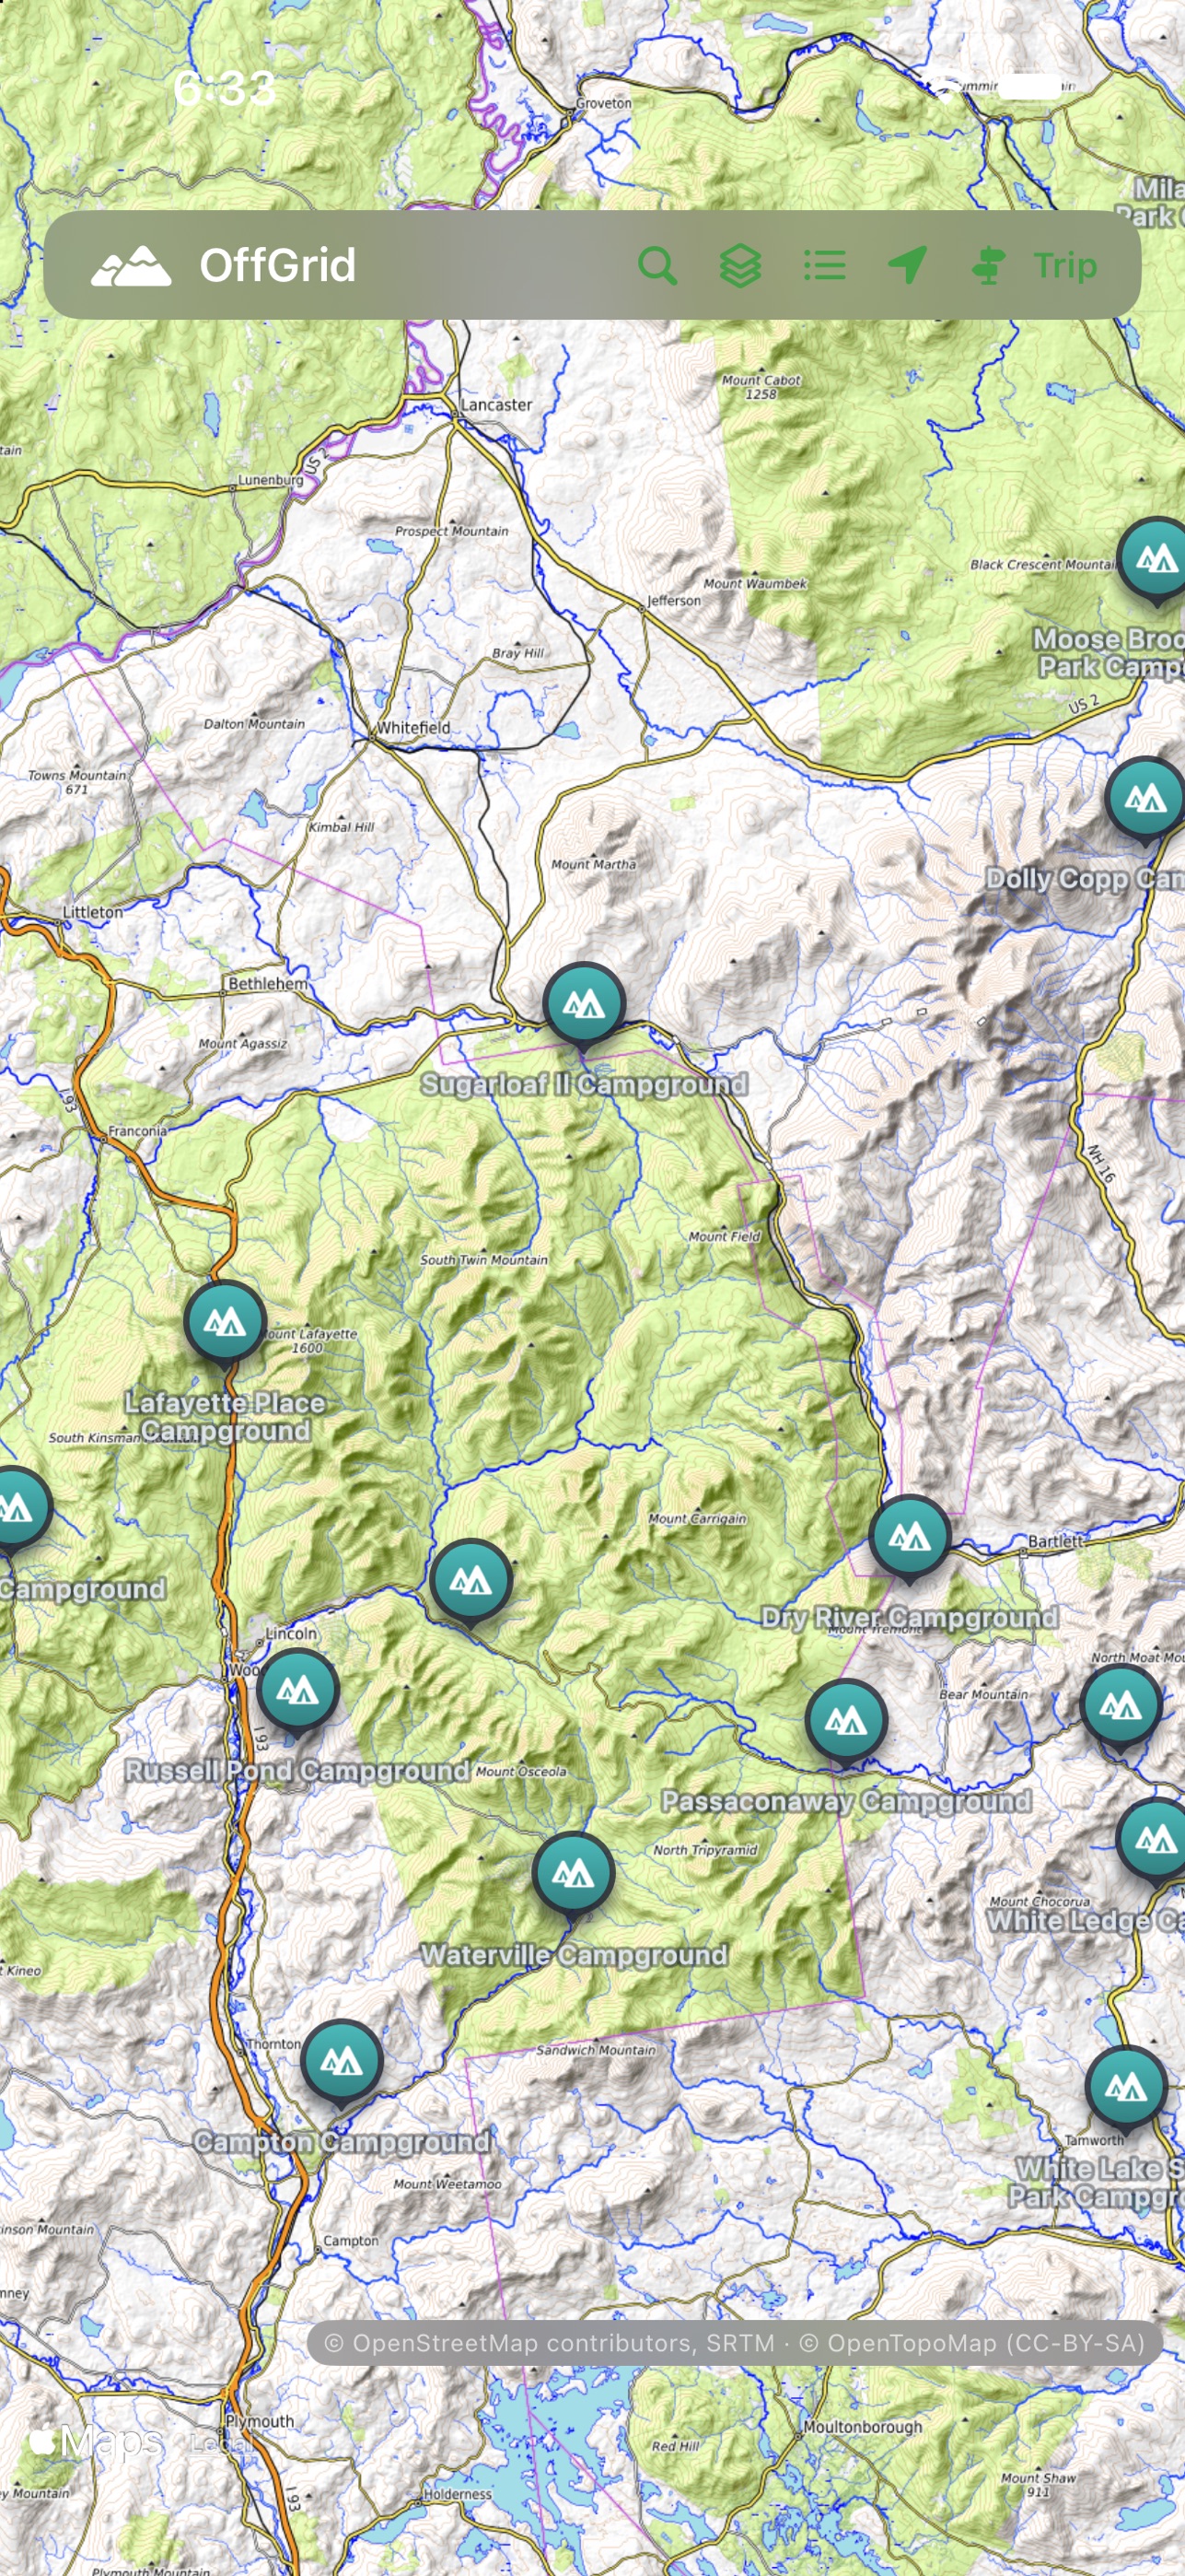Screen dimensions: 1185x2576
Task: Tap the Passaconaway Campground label
Action: [x=846, y=1802]
